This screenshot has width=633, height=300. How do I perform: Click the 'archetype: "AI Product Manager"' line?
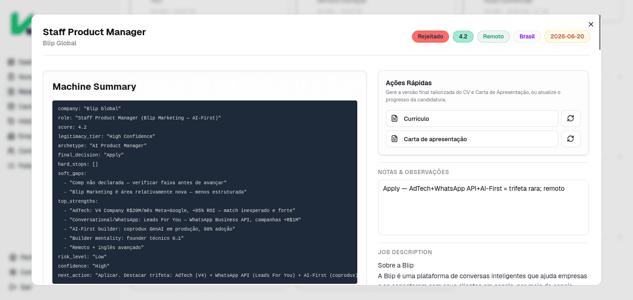[102, 146]
